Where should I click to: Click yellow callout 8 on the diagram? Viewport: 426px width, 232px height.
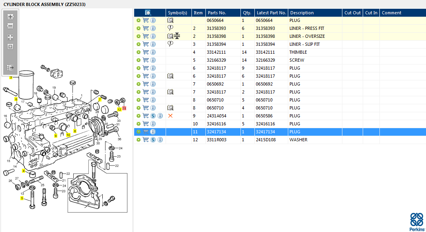75,131
